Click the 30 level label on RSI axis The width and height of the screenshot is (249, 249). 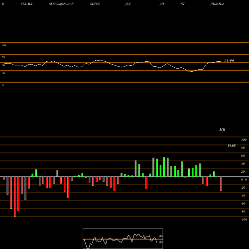point(3,73)
